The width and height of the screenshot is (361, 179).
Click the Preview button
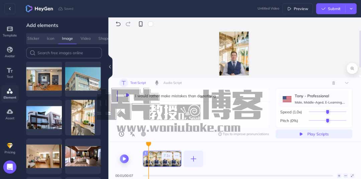point(297,9)
